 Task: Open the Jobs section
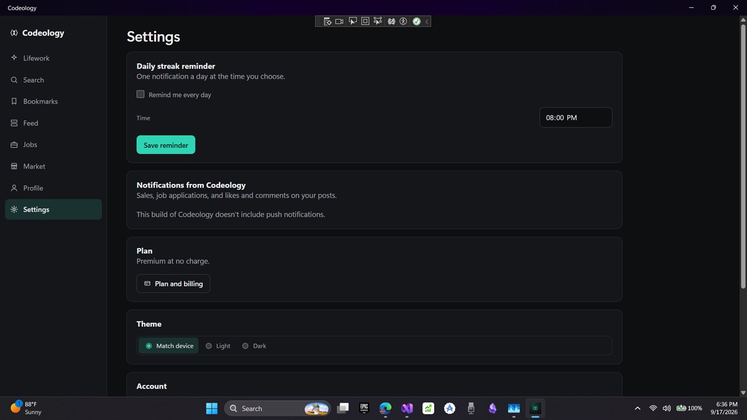coord(53,145)
